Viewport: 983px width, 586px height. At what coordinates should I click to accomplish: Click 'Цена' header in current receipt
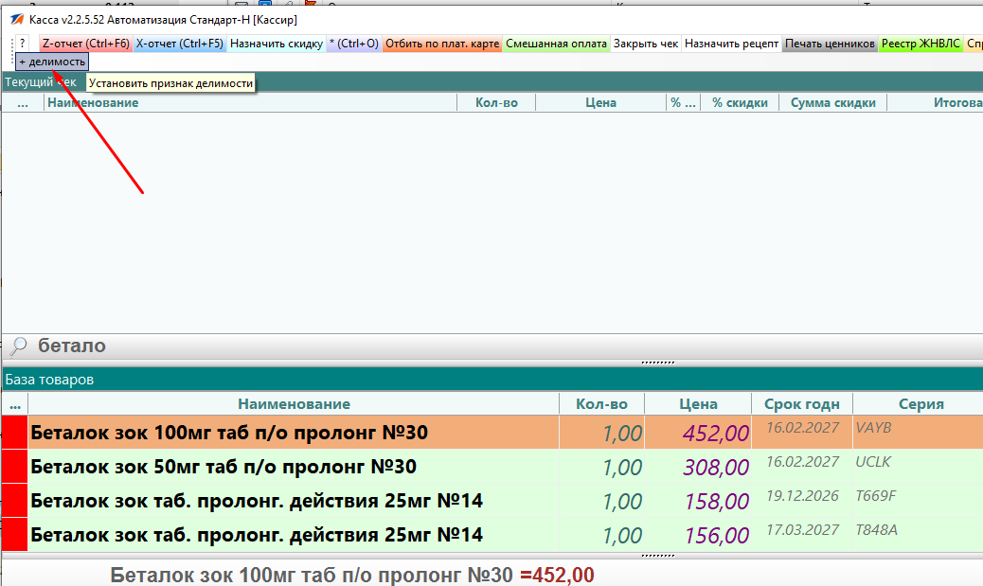click(600, 103)
